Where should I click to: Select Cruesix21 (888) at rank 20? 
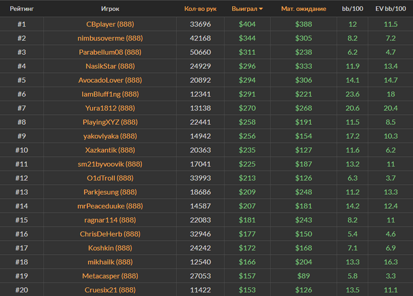click(x=110, y=290)
